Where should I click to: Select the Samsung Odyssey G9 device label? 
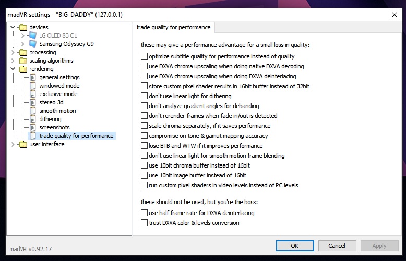(x=66, y=44)
